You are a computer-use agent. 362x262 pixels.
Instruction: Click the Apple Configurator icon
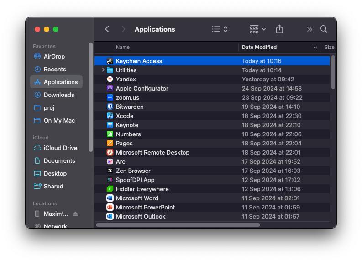coord(110,88)
